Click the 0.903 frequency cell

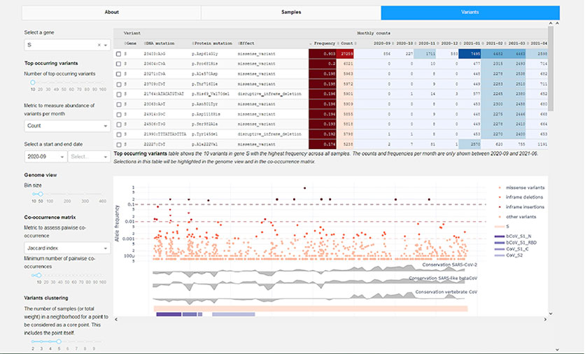[x=323, y=54]
